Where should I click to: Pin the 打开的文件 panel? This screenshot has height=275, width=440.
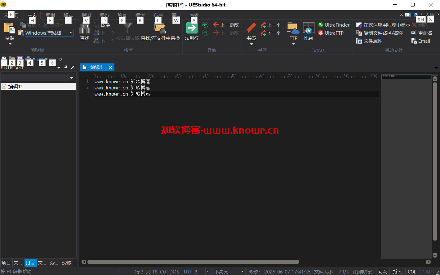[x=66, y=67]
